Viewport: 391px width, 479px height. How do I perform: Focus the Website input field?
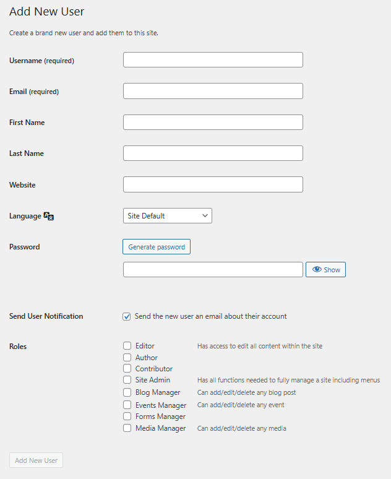click(213, 184)
